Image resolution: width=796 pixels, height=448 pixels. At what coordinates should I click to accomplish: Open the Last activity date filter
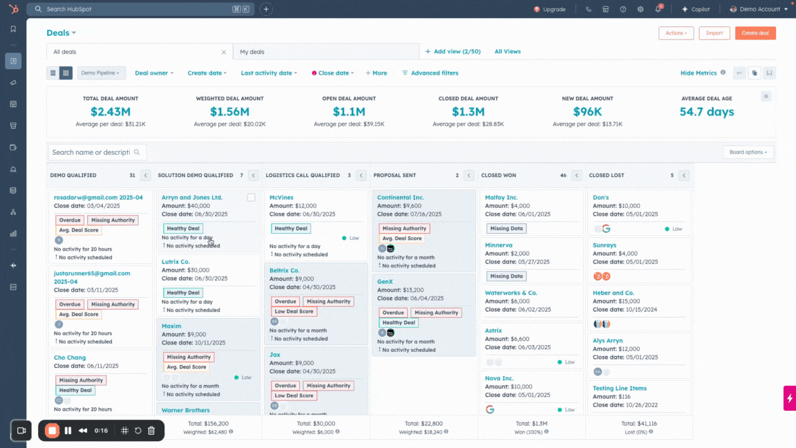point(269,73)
